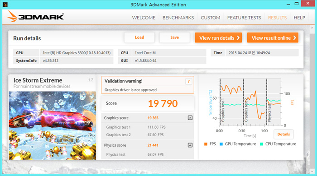Click Graphics driver is not approved message
Viewport: 317px width, 176px height.
point(130,90)
